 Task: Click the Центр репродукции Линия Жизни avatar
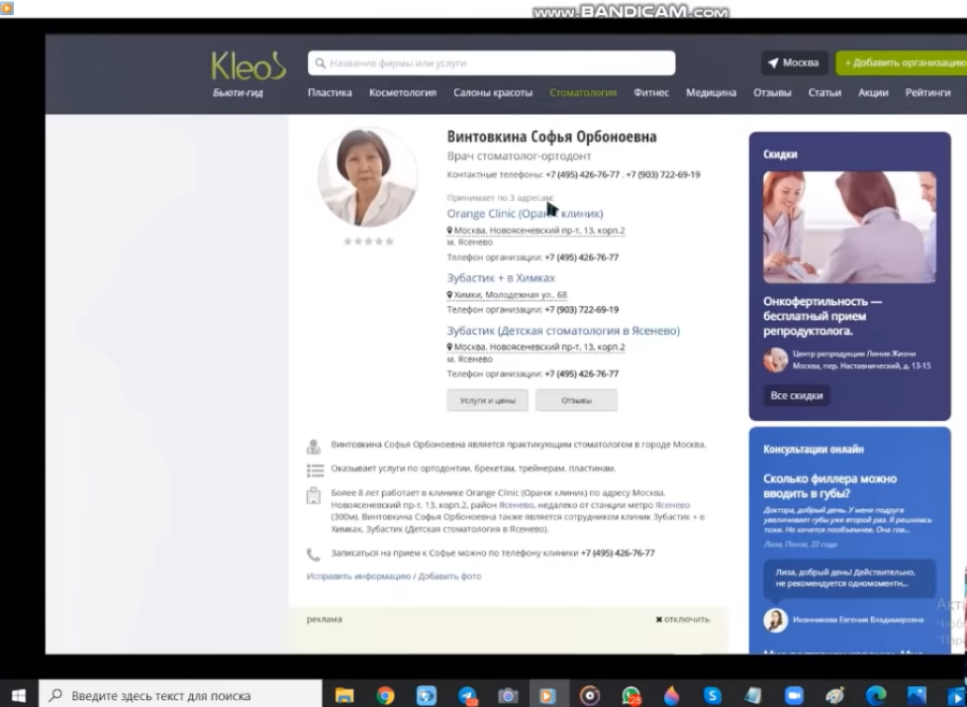click(775, 359)
